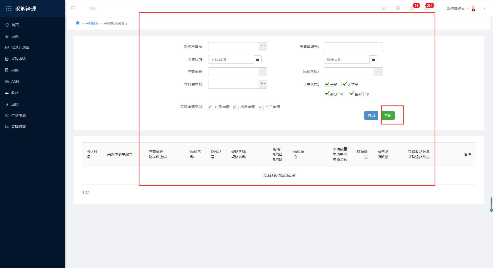Image resolution: width=493 pixels, height=268 pixels.
Task: Toggle 未下单 order status checkbox
Action: click(344, 84)
